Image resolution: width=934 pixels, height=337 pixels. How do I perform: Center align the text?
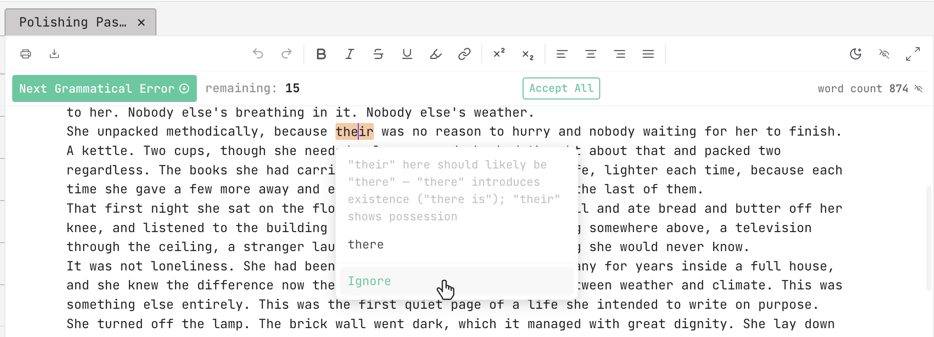point(591,54)
